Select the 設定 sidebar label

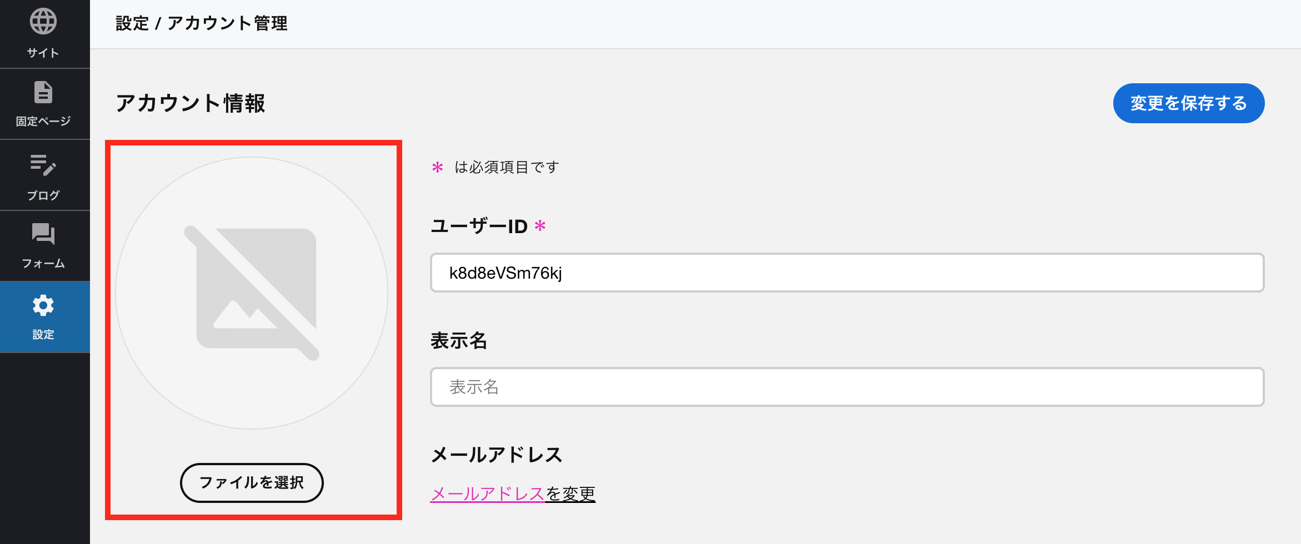click(x=43, y=334)
